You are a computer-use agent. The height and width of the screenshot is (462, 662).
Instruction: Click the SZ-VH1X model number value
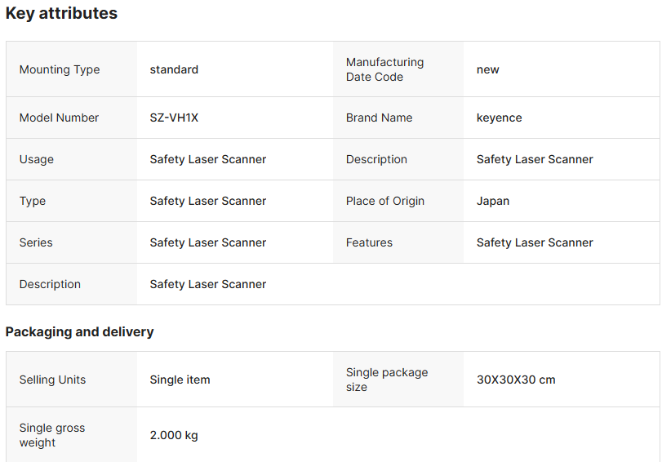tap(174, 118)
